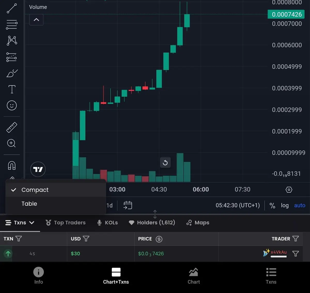Select the ruler measure tool
Image resolution: width=310 pixels, height=293 pixels.
[x=12, y=127]
